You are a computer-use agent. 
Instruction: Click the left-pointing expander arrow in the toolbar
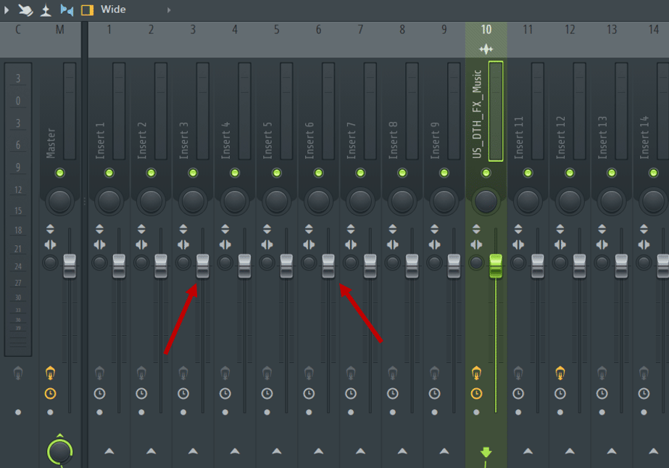click(6, 10)
